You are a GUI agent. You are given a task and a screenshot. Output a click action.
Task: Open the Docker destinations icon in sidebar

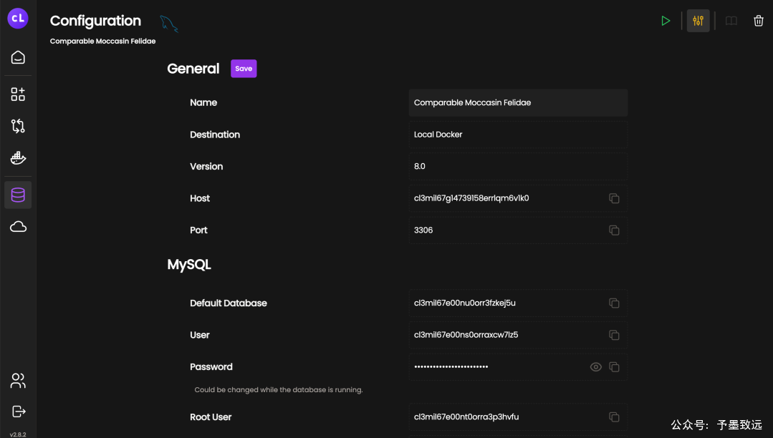(x=18, y=157)
